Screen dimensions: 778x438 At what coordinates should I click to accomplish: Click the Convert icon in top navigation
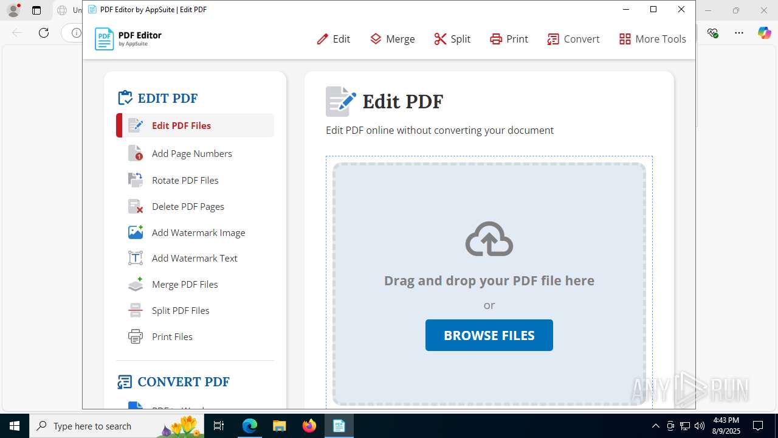click(x=553, y=39)
